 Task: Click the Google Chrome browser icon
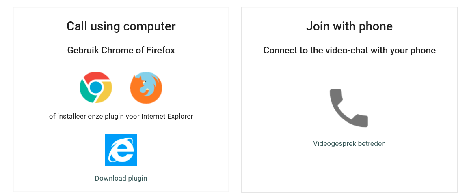(x=96, y=87)
